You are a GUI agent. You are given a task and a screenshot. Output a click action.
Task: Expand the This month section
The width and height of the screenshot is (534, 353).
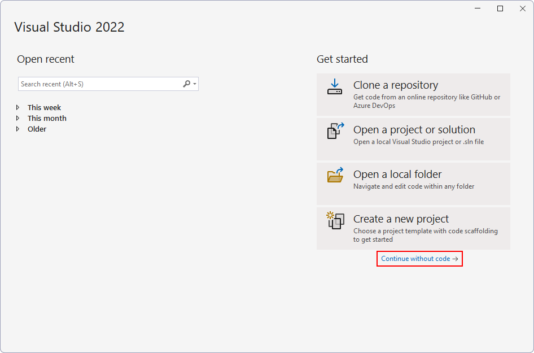(x=17, y=118)
